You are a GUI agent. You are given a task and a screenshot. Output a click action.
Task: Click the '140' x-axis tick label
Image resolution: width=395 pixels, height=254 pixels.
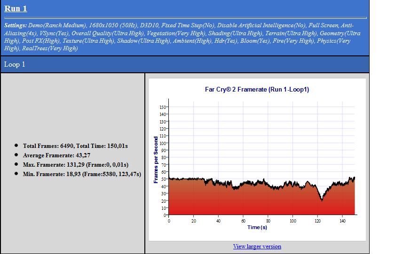342,221
